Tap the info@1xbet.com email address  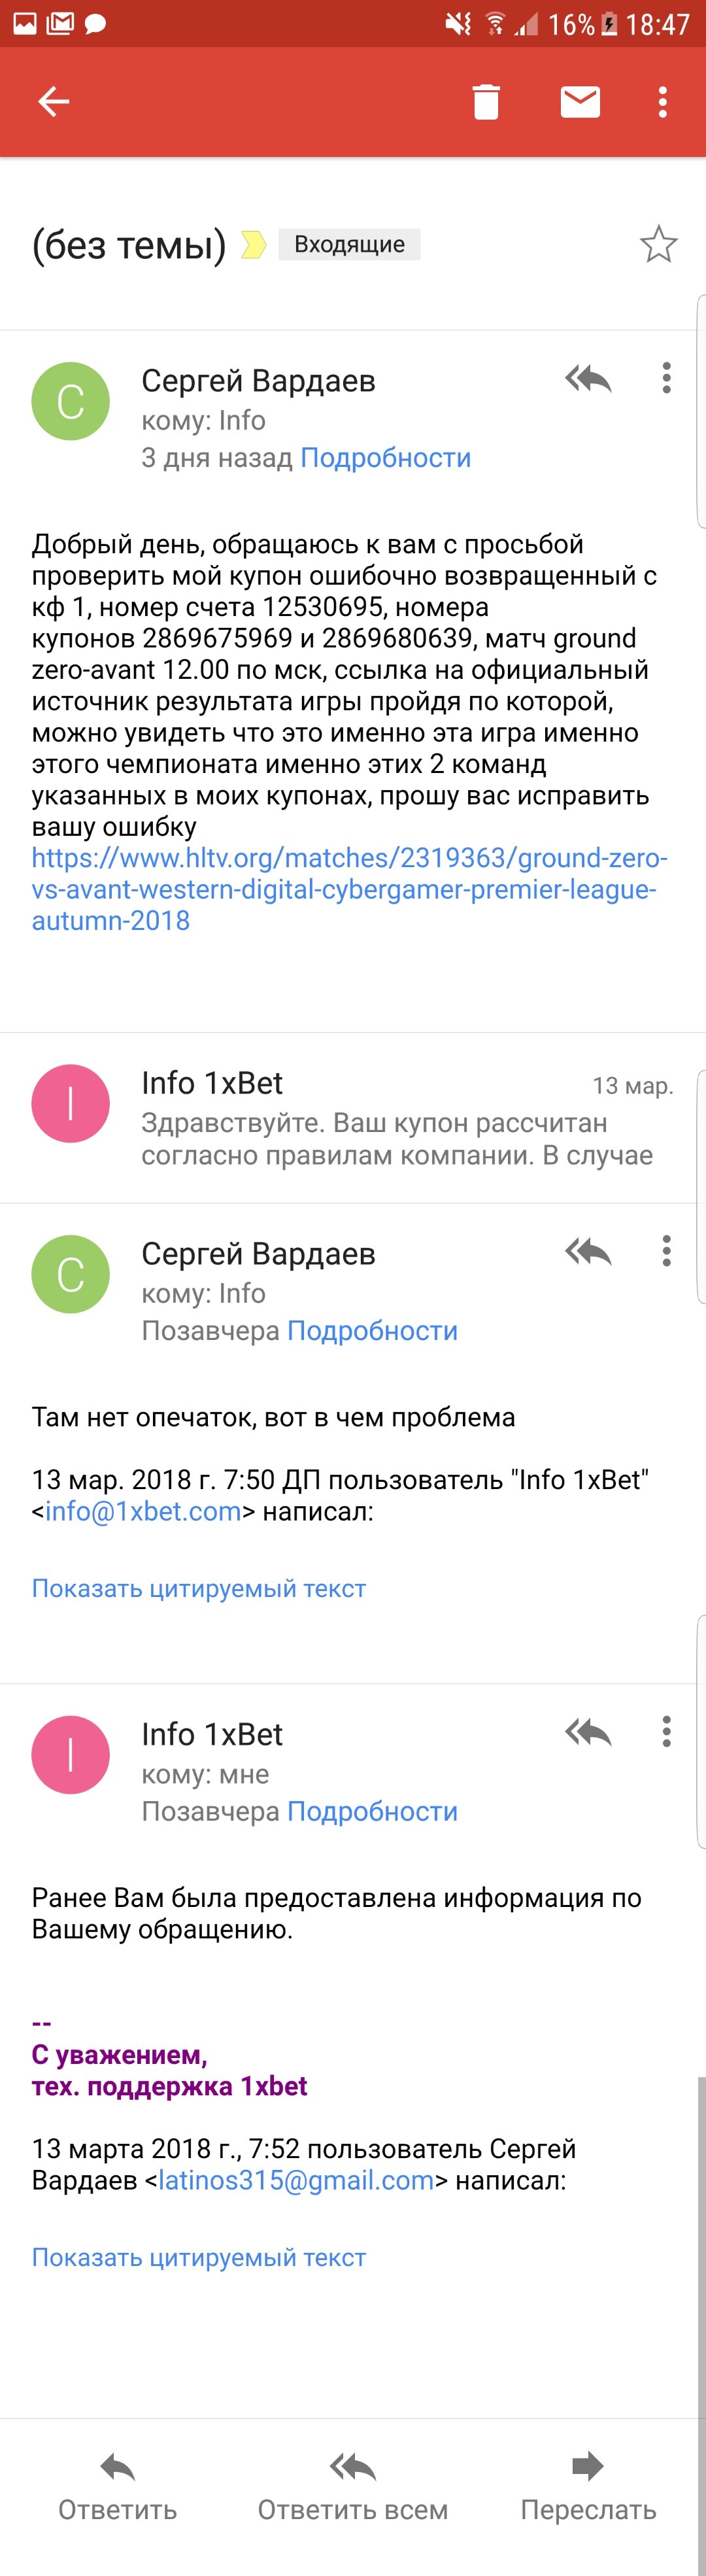click(143, 1511)
